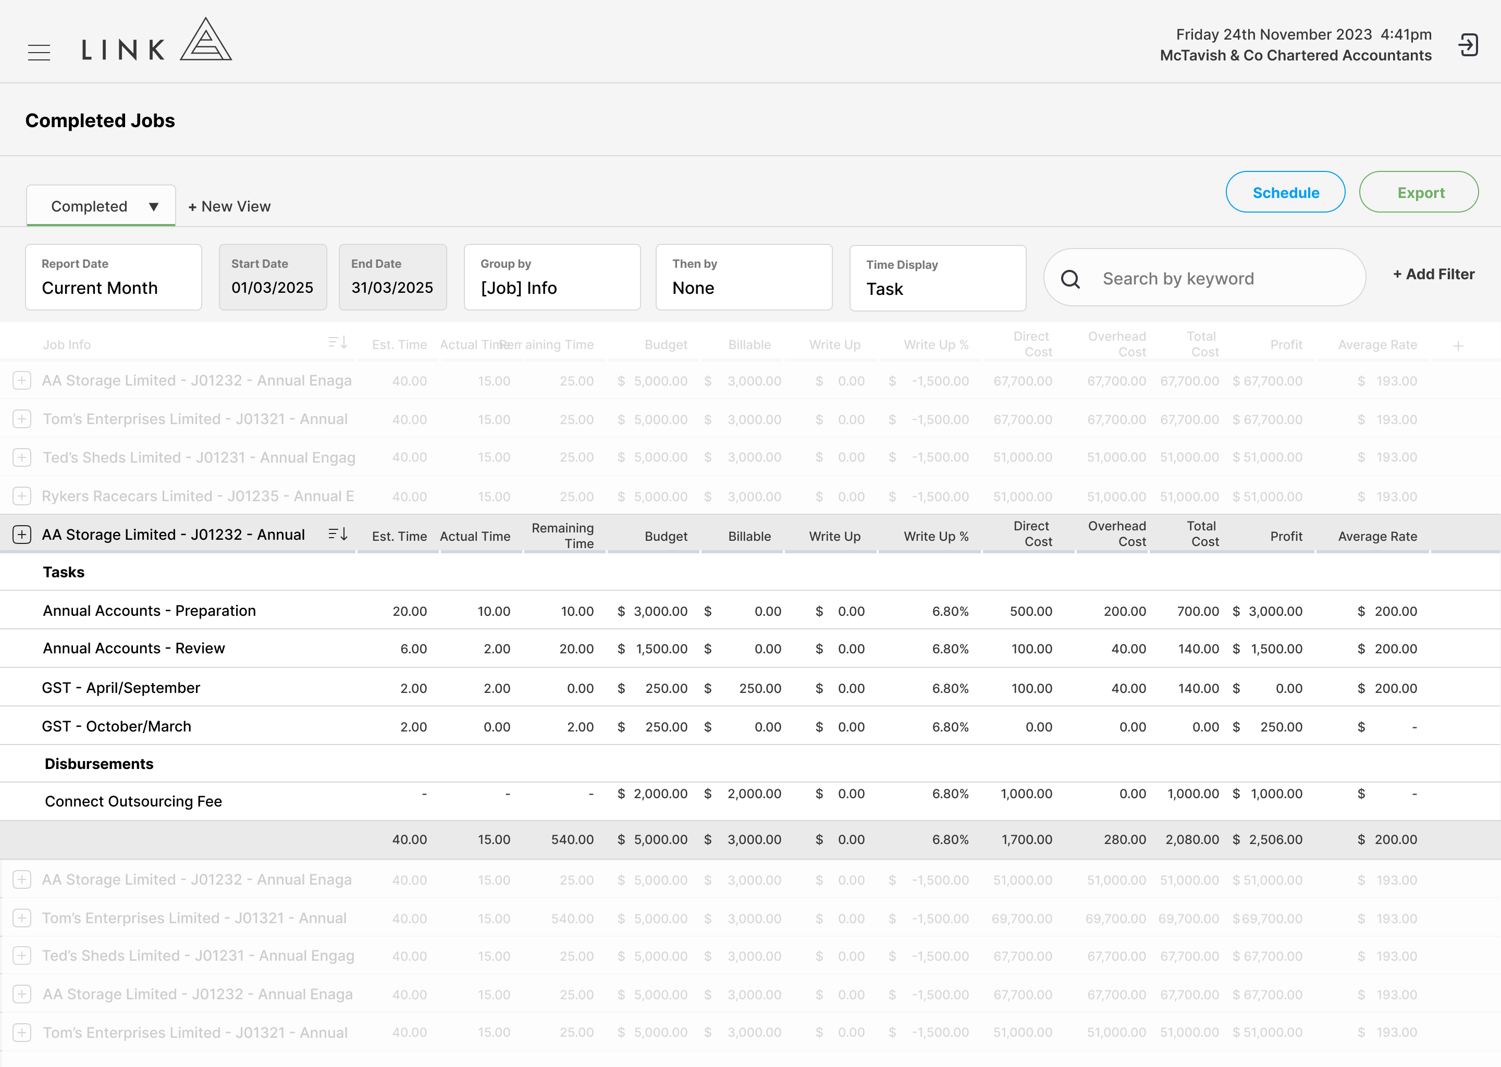Click the Budget column header

tap(666, 536)
